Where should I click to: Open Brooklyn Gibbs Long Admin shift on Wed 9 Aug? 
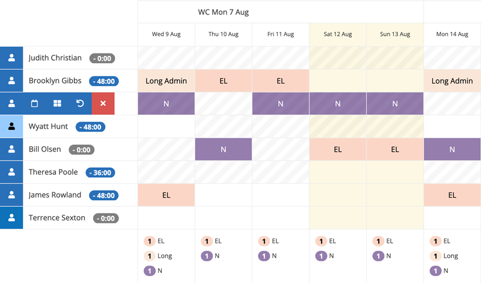point(167,81)
